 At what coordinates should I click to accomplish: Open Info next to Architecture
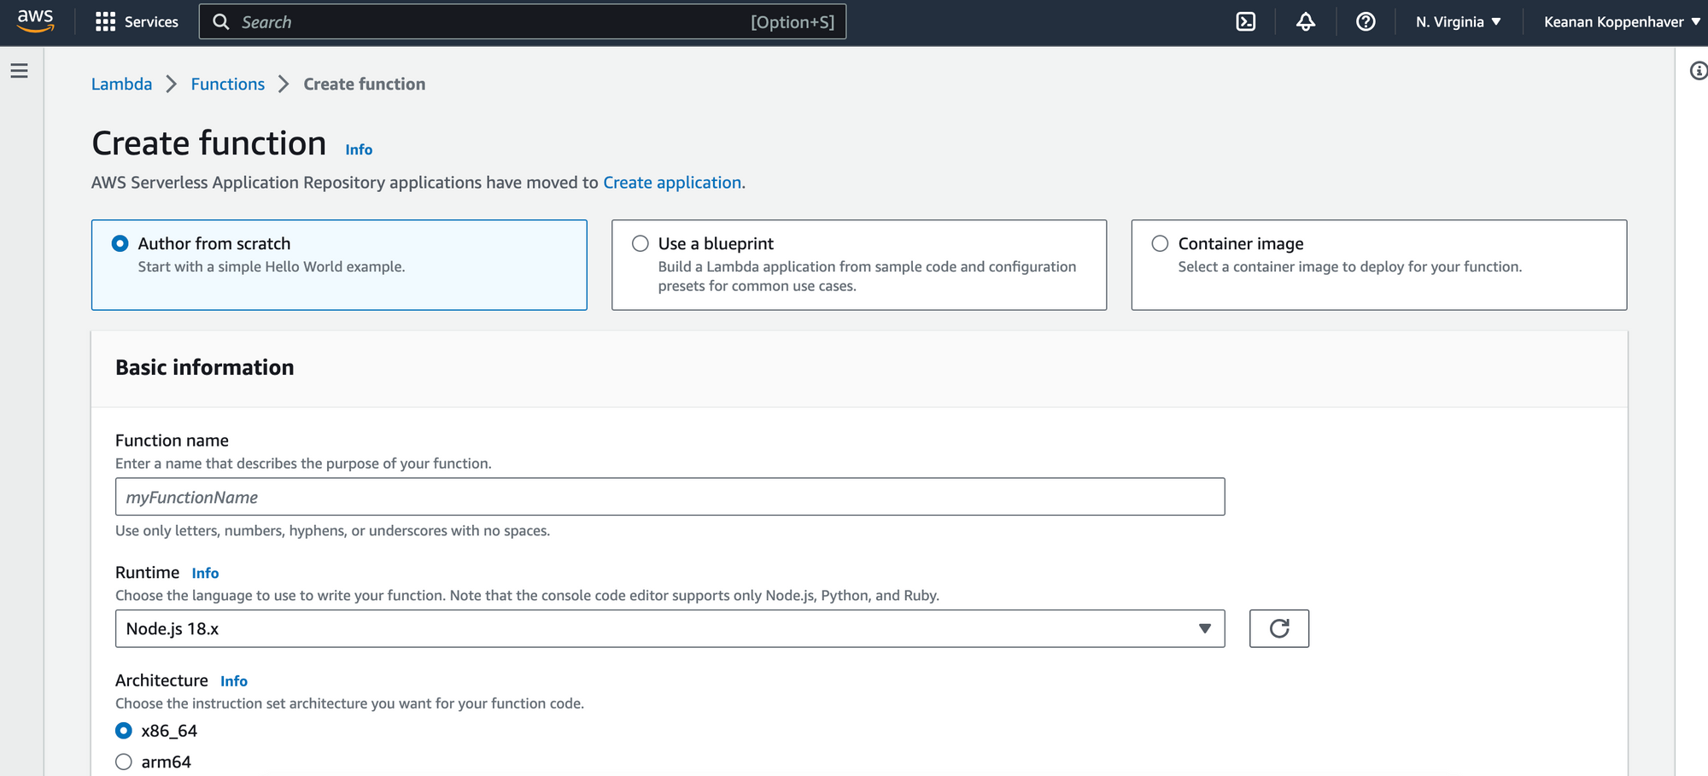(234, 681)
